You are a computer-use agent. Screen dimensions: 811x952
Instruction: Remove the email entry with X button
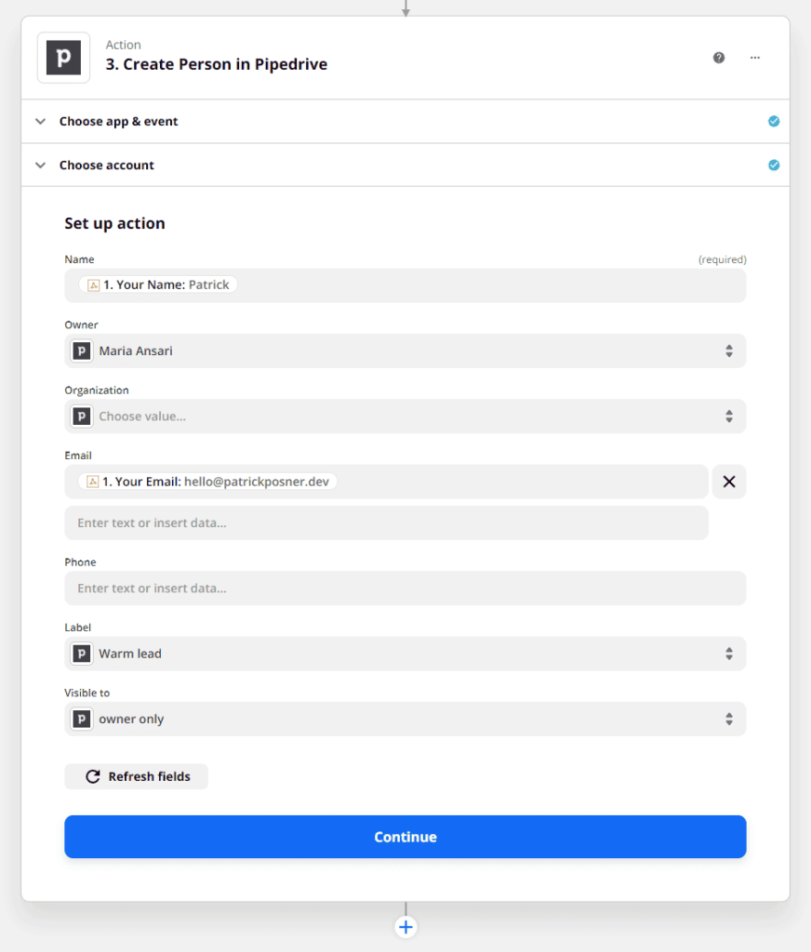click(x=729, y=483)
